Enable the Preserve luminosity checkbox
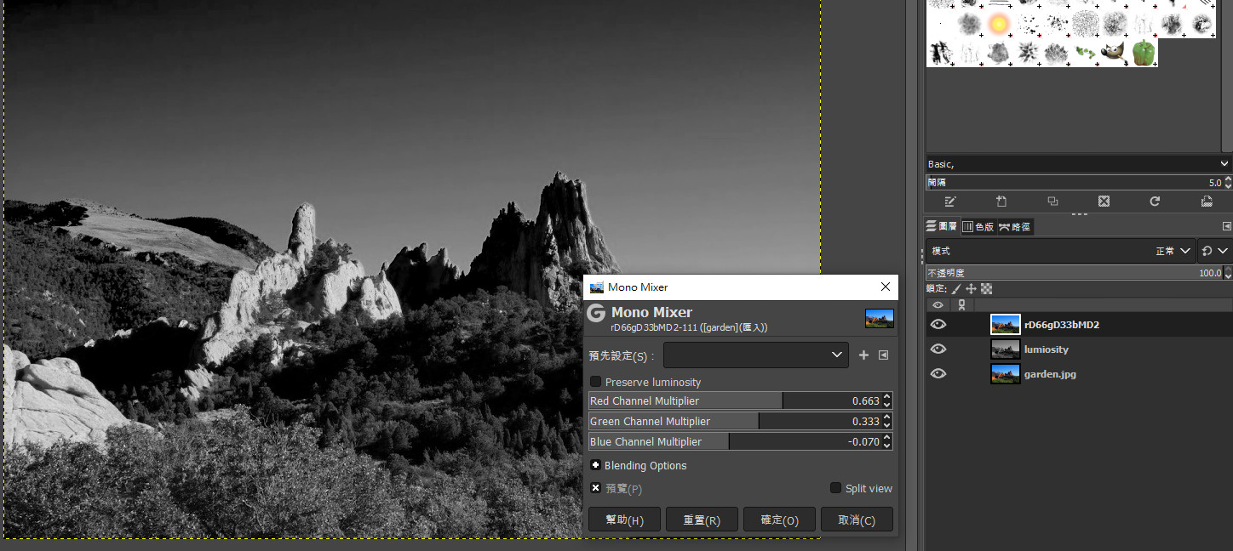Image resolution: width=1233 pixels, height=551 pixels. pos(596,382)
